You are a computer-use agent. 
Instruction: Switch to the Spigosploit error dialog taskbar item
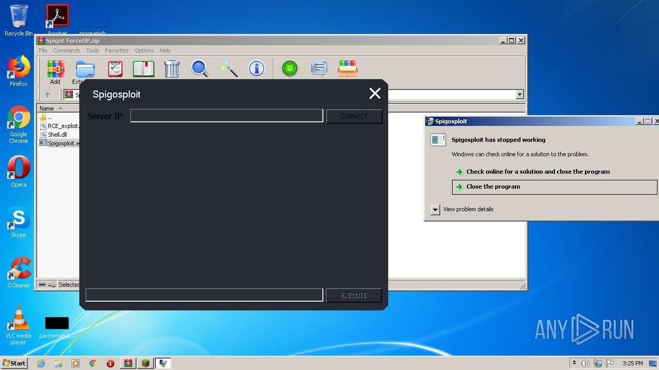pos(163,363)
